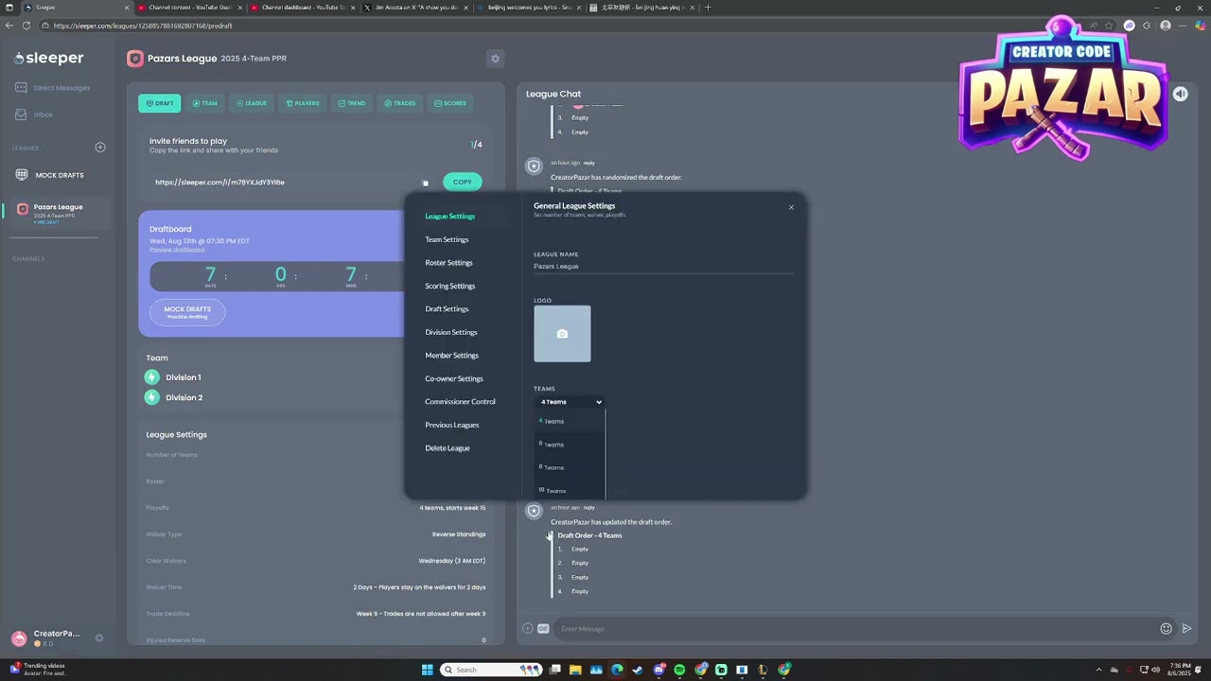Open Draft Settings in the settings menu
This screenshot has height=681, width=1211.
tap(447, 309)
